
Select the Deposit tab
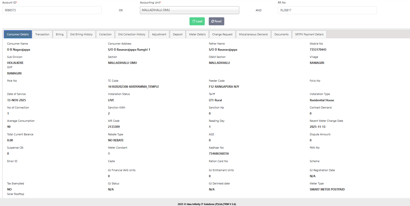[x=178, y=34]
